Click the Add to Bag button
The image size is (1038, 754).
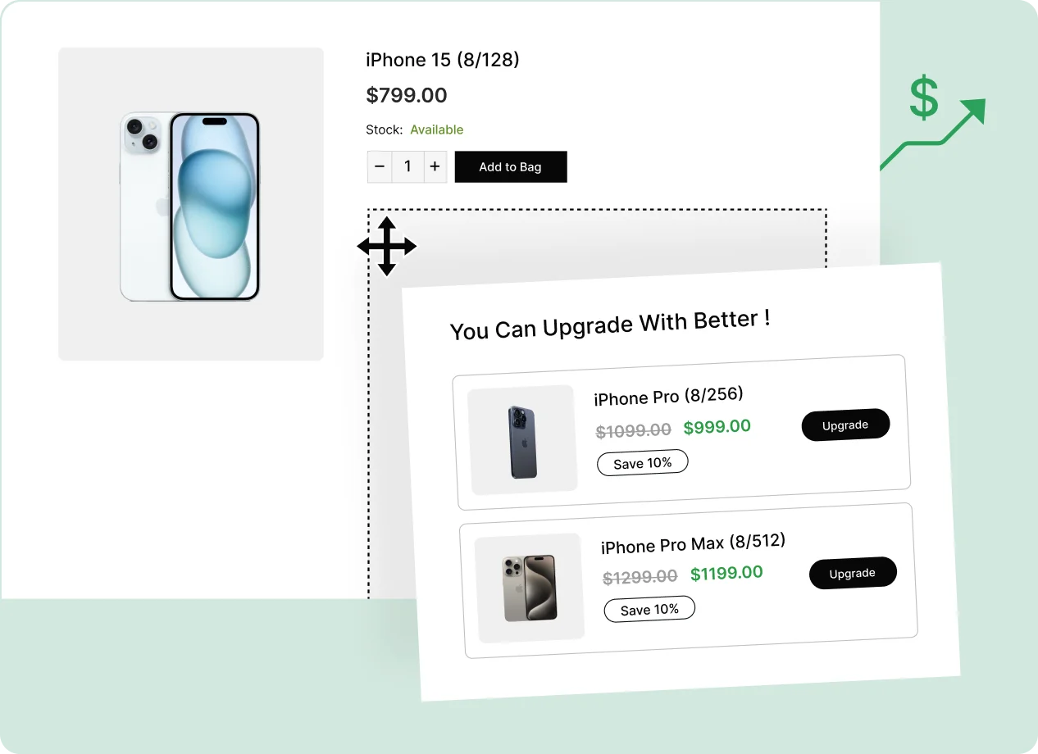tap(510, 166)
